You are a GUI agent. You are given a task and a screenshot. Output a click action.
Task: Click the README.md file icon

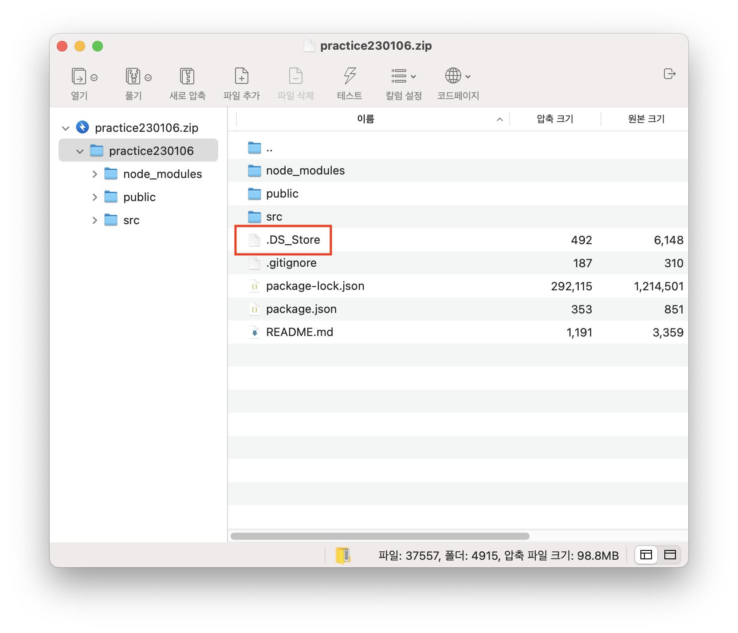coord(255,332)
